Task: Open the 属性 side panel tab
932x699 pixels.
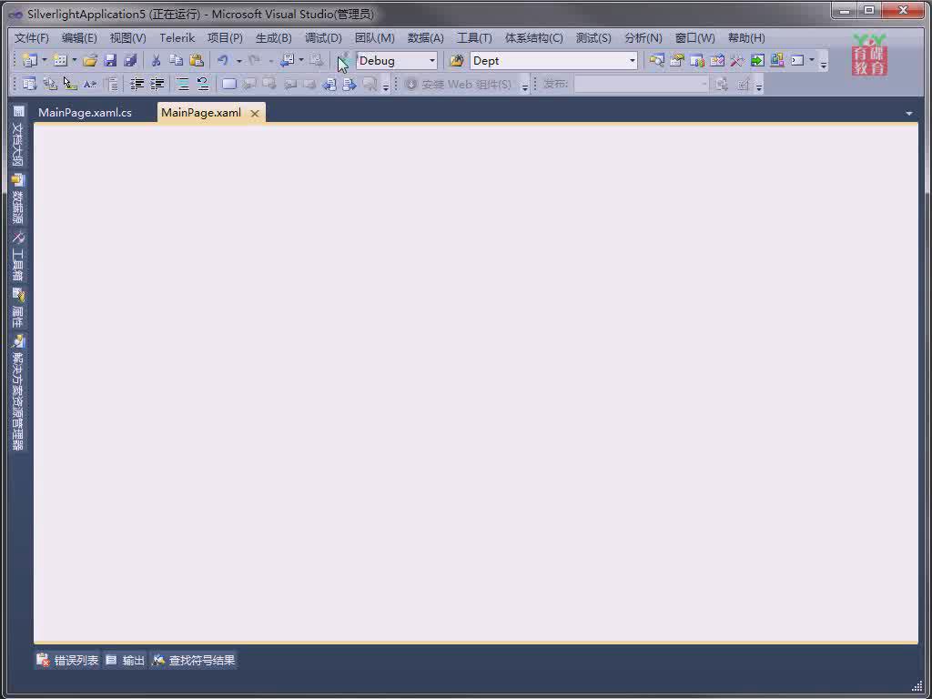Action: (x=18, y=308)
